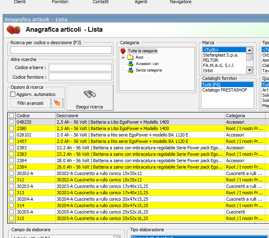Select Catalogo PRESTASHOP
The height and width of the screenshot is (238, 269).
pos(227,90)
